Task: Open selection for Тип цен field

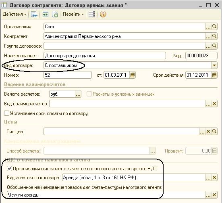Action: [202, 132]
